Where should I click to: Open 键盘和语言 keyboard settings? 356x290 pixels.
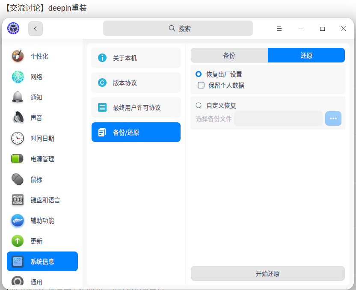[x=45, y=200]
